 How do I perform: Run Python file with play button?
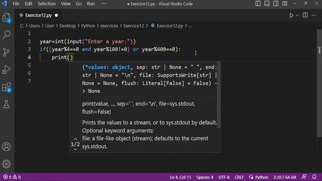pos(291,16)
